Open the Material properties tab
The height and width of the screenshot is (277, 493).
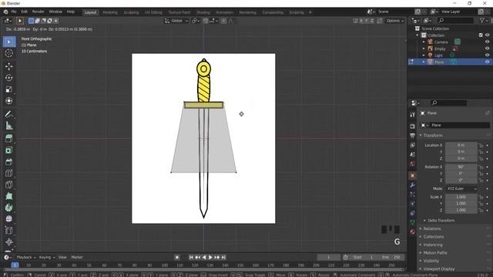click(x=413, y=232)
